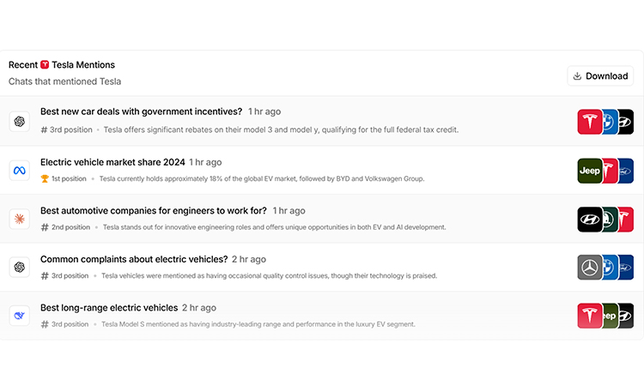The image size is (644, 386).
Task: Click the Download button
Action: (600, 75)
